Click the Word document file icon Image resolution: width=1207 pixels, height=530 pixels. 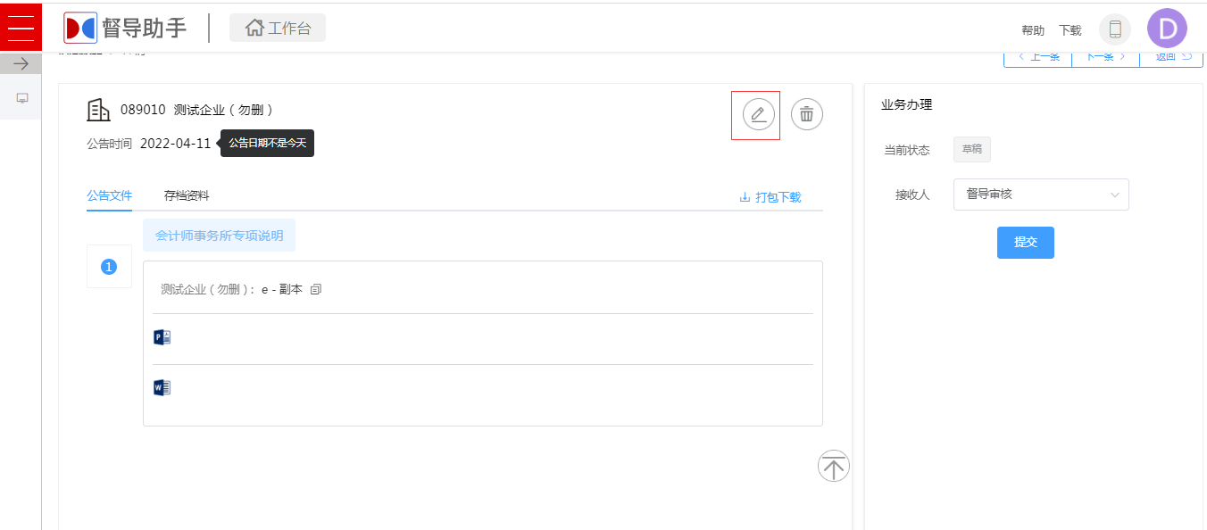162,387
